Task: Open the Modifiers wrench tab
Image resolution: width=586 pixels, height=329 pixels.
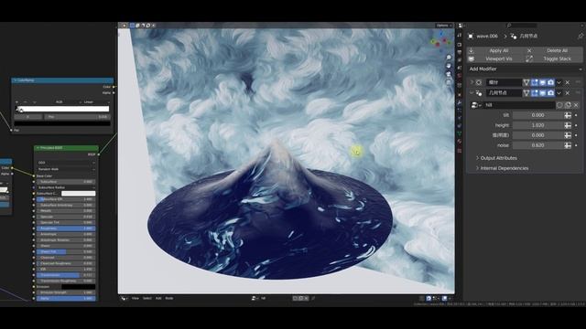Action: click(x=460, y=102)
